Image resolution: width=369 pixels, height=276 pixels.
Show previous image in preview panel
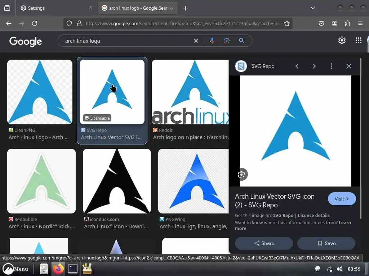[x=297, y=66]
